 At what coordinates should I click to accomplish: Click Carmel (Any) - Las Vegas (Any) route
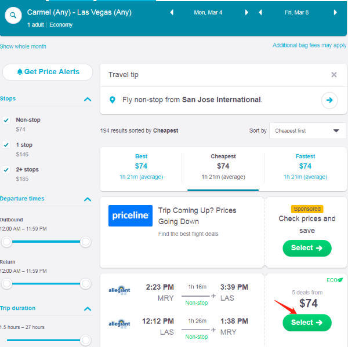pos(79,12)
